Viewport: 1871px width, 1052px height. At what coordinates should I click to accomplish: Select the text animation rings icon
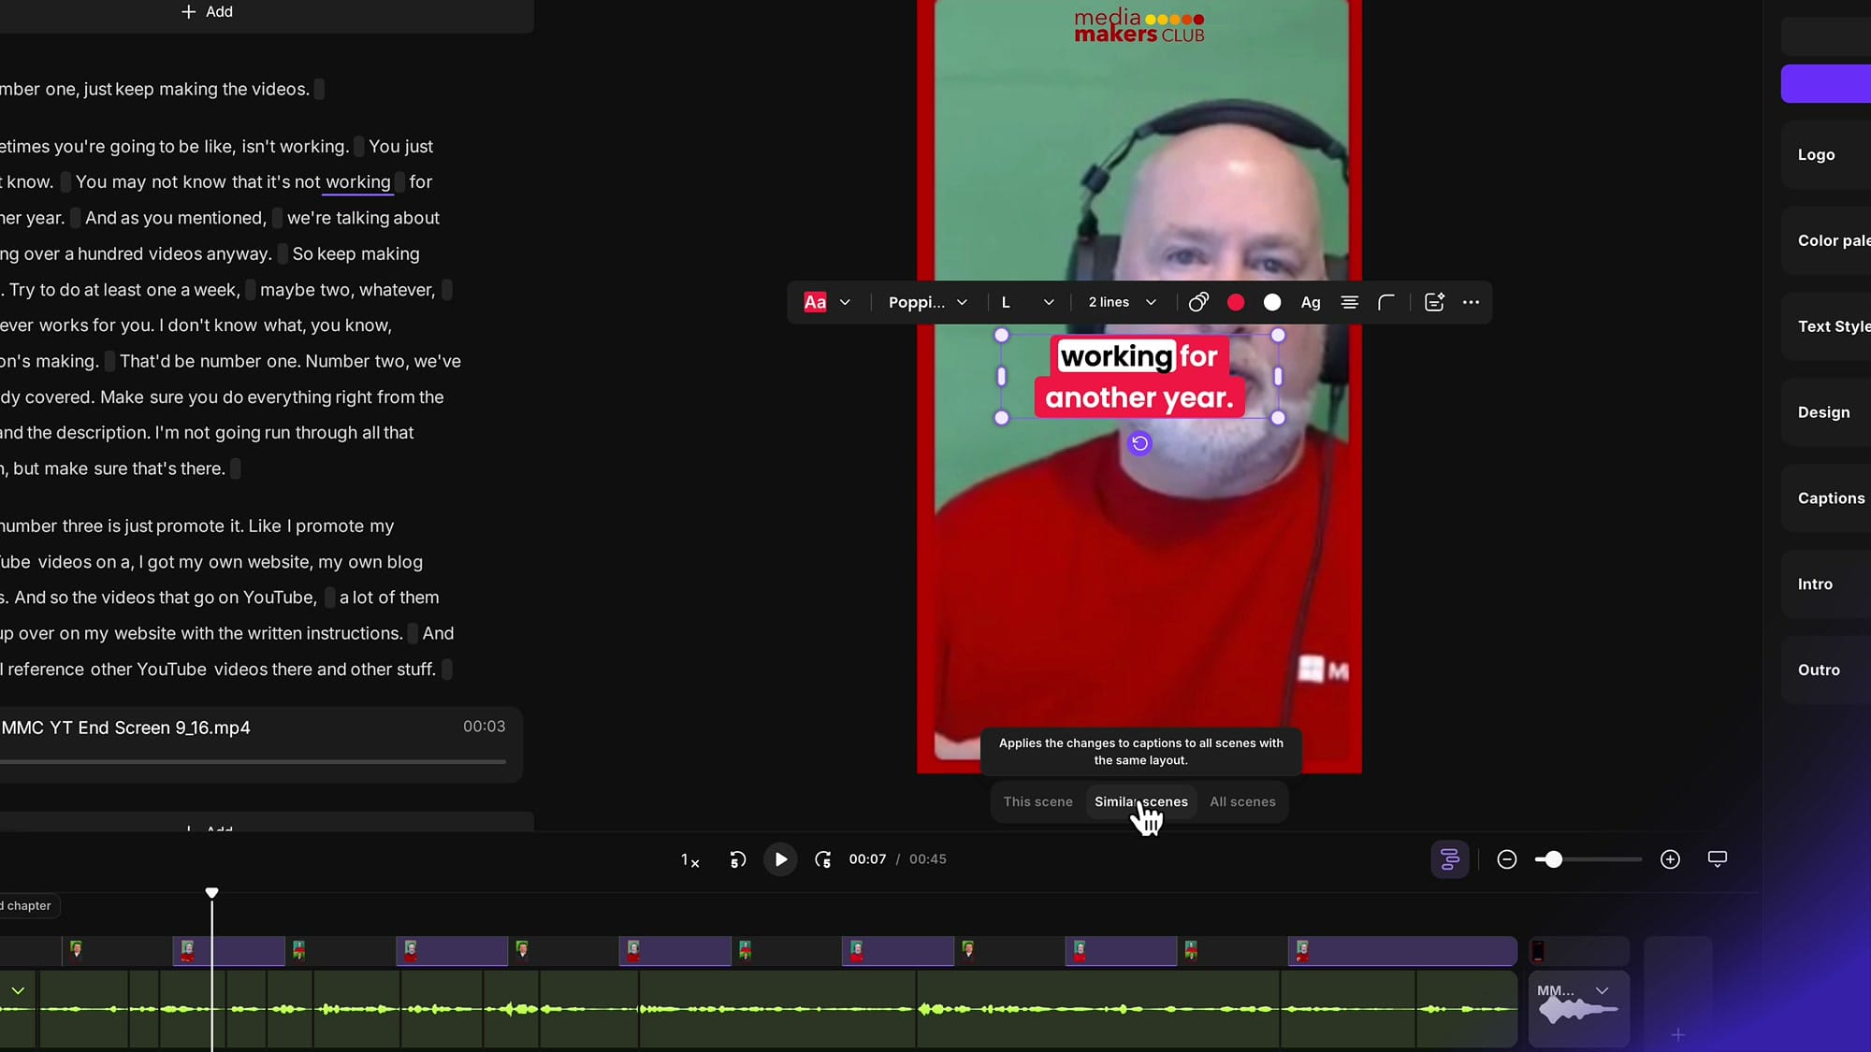pyautogui.click(x=1198, y=302)
